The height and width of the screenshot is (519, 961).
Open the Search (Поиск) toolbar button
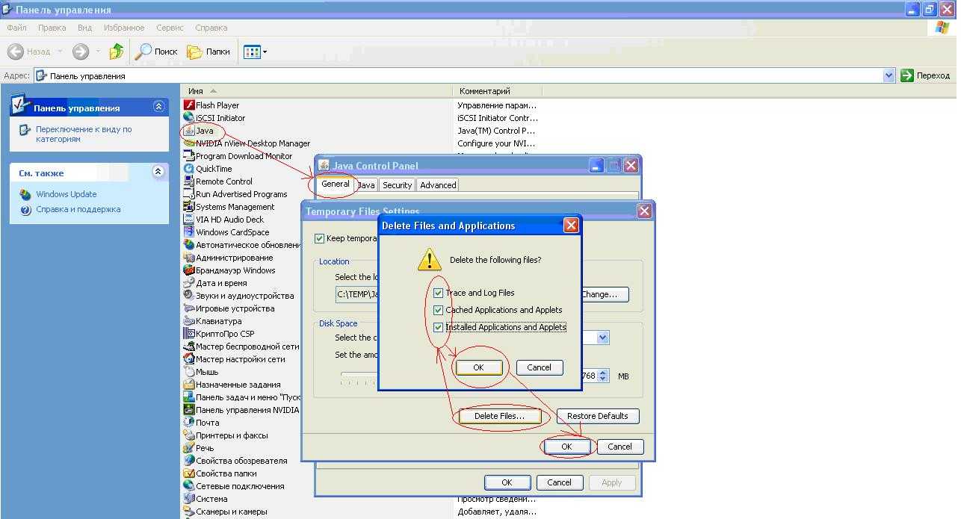click(156, 52)
